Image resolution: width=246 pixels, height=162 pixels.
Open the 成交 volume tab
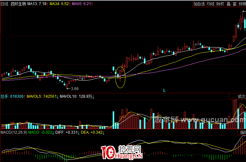(x=238, y=96)
